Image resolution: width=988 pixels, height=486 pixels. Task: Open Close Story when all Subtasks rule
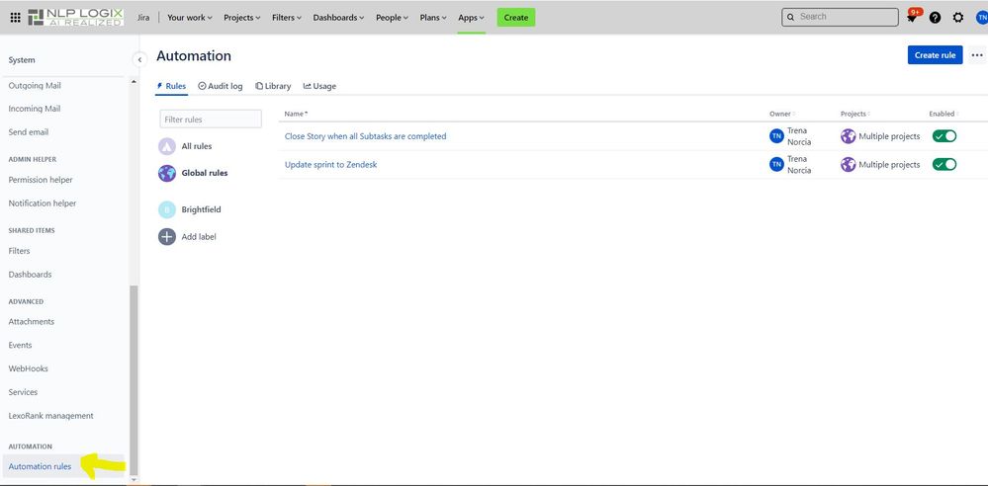pyautogui.click(x=366, y=136)
